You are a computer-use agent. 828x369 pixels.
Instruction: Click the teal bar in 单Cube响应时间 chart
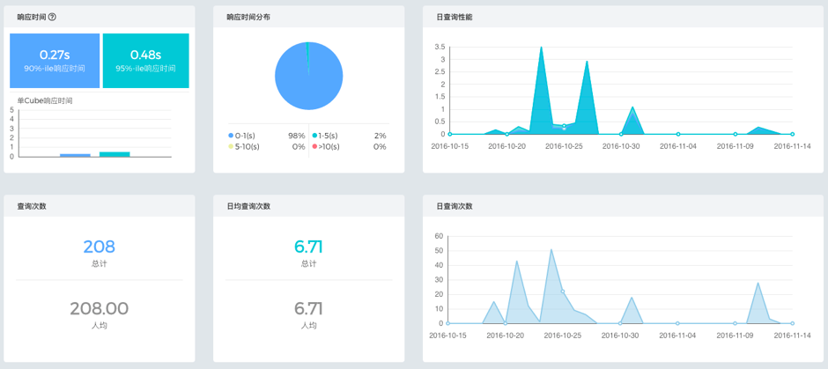tap(115, 154)
